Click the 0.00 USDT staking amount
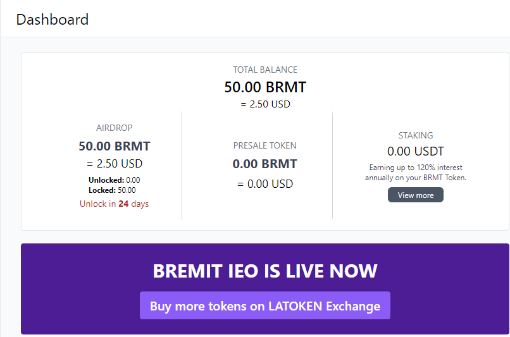Screen dimensions: 510x337 [416, 151]
